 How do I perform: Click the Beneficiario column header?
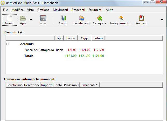click(x=14, y=85)
